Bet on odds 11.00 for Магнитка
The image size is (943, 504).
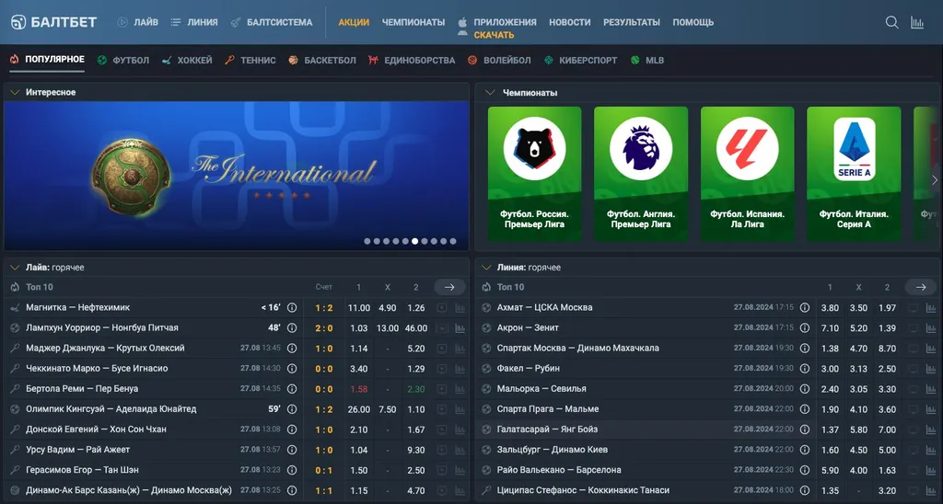359,308
